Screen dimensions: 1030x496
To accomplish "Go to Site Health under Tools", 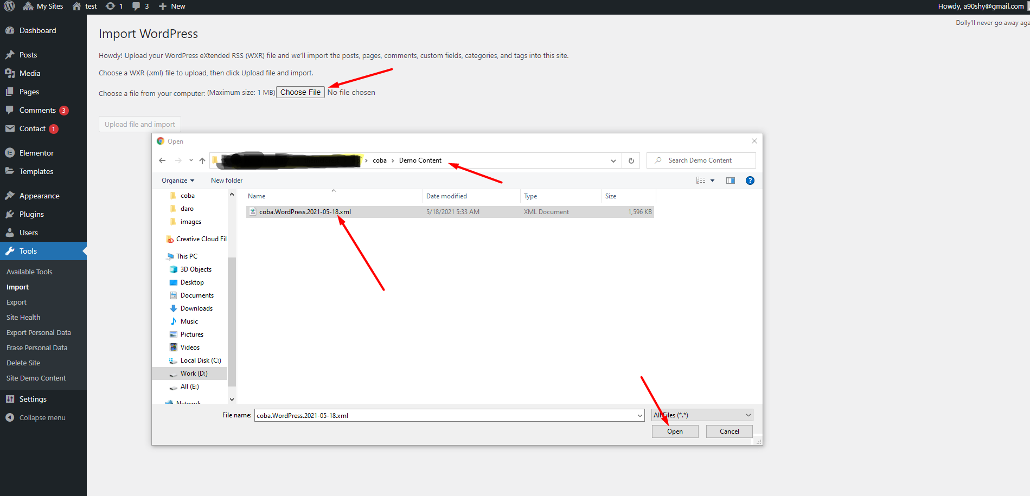I will (x=23, y=318).
